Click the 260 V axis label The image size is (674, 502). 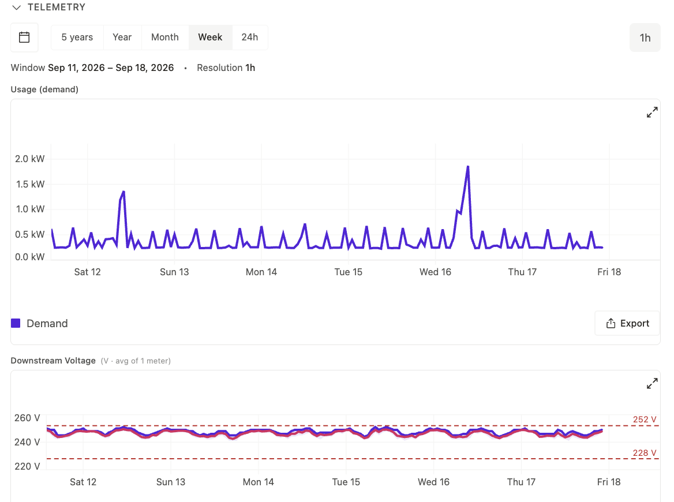click(27, 418)
